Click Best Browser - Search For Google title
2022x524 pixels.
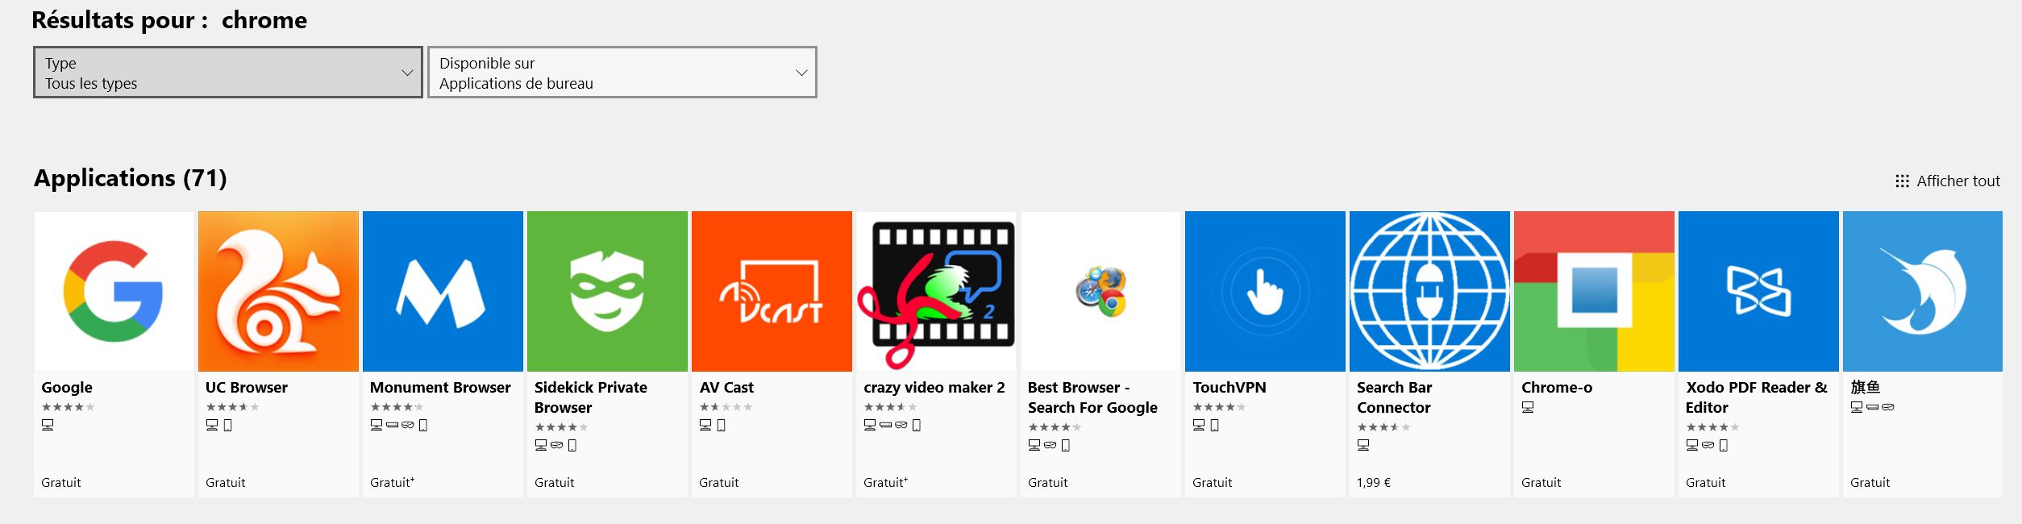(x=1092, y=397)
